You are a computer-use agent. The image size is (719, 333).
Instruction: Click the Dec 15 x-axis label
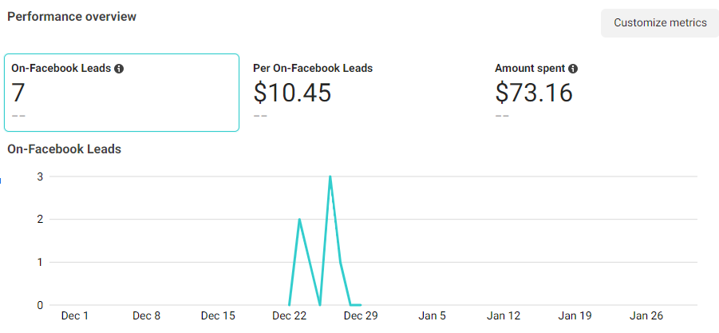218,315
